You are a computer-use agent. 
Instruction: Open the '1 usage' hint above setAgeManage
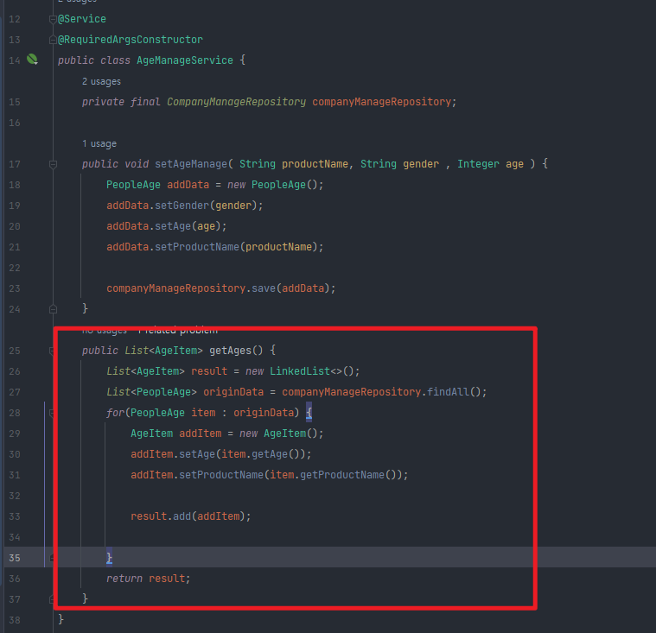(99, 144)
